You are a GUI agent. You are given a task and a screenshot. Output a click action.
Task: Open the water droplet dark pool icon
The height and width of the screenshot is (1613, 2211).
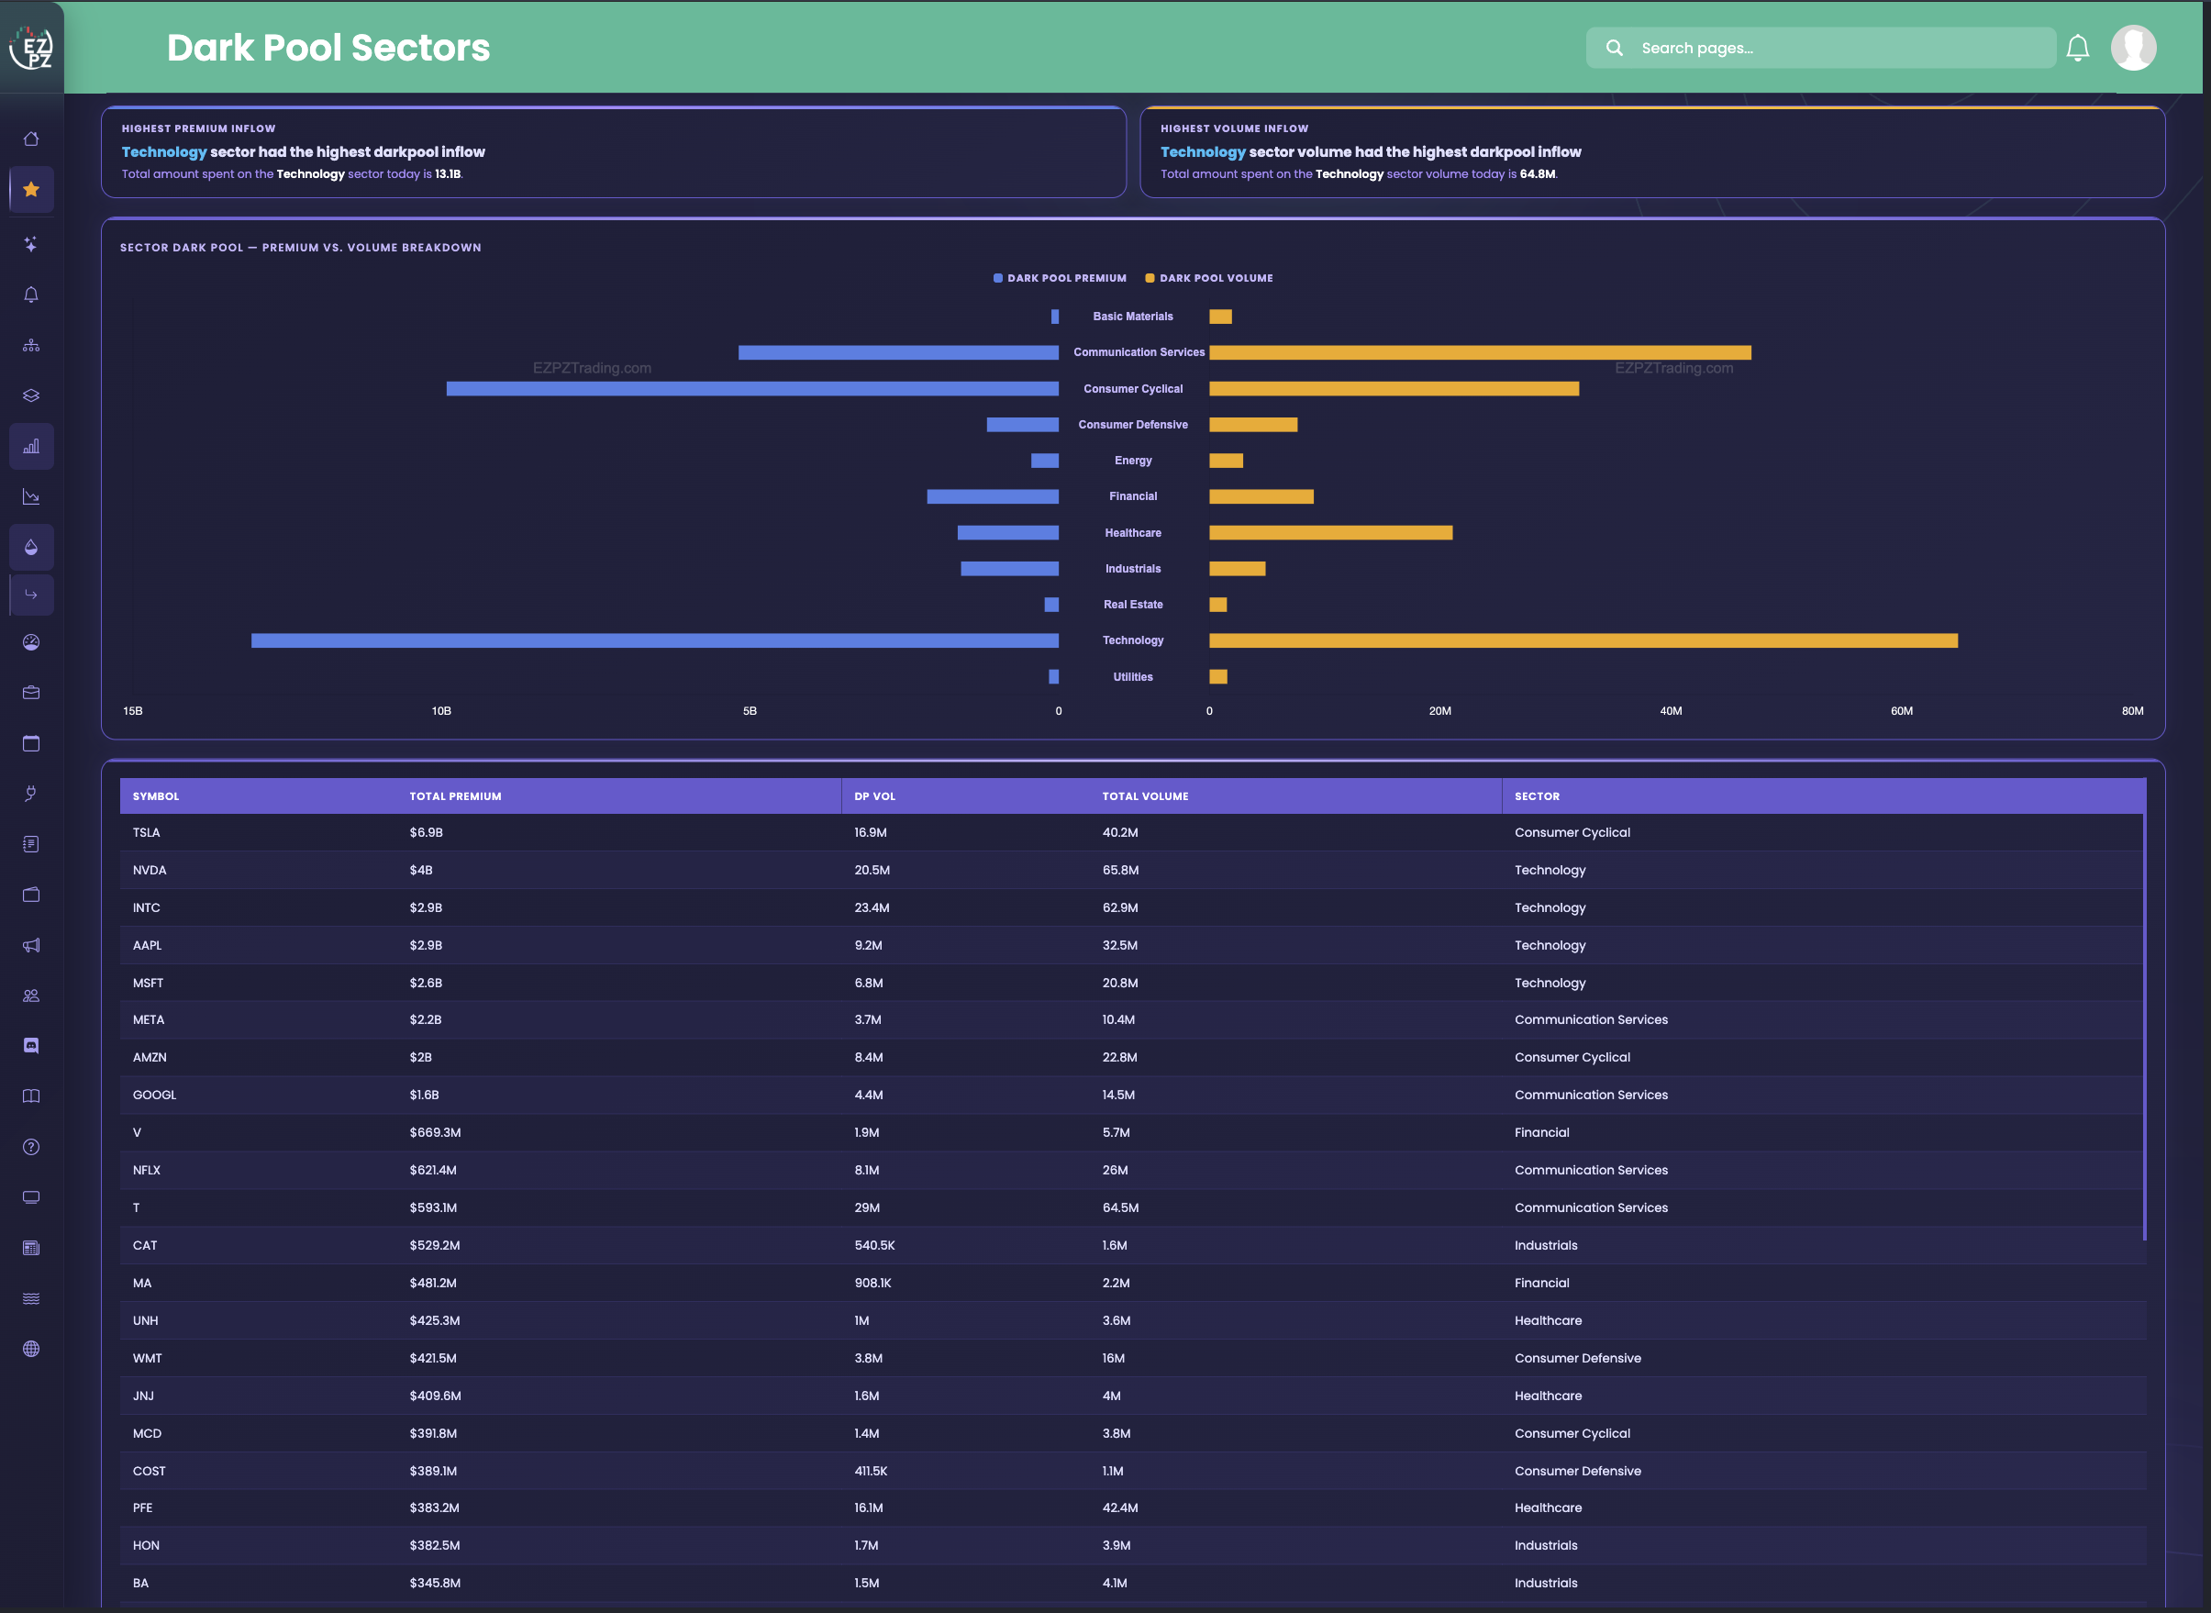pos(31,547)
